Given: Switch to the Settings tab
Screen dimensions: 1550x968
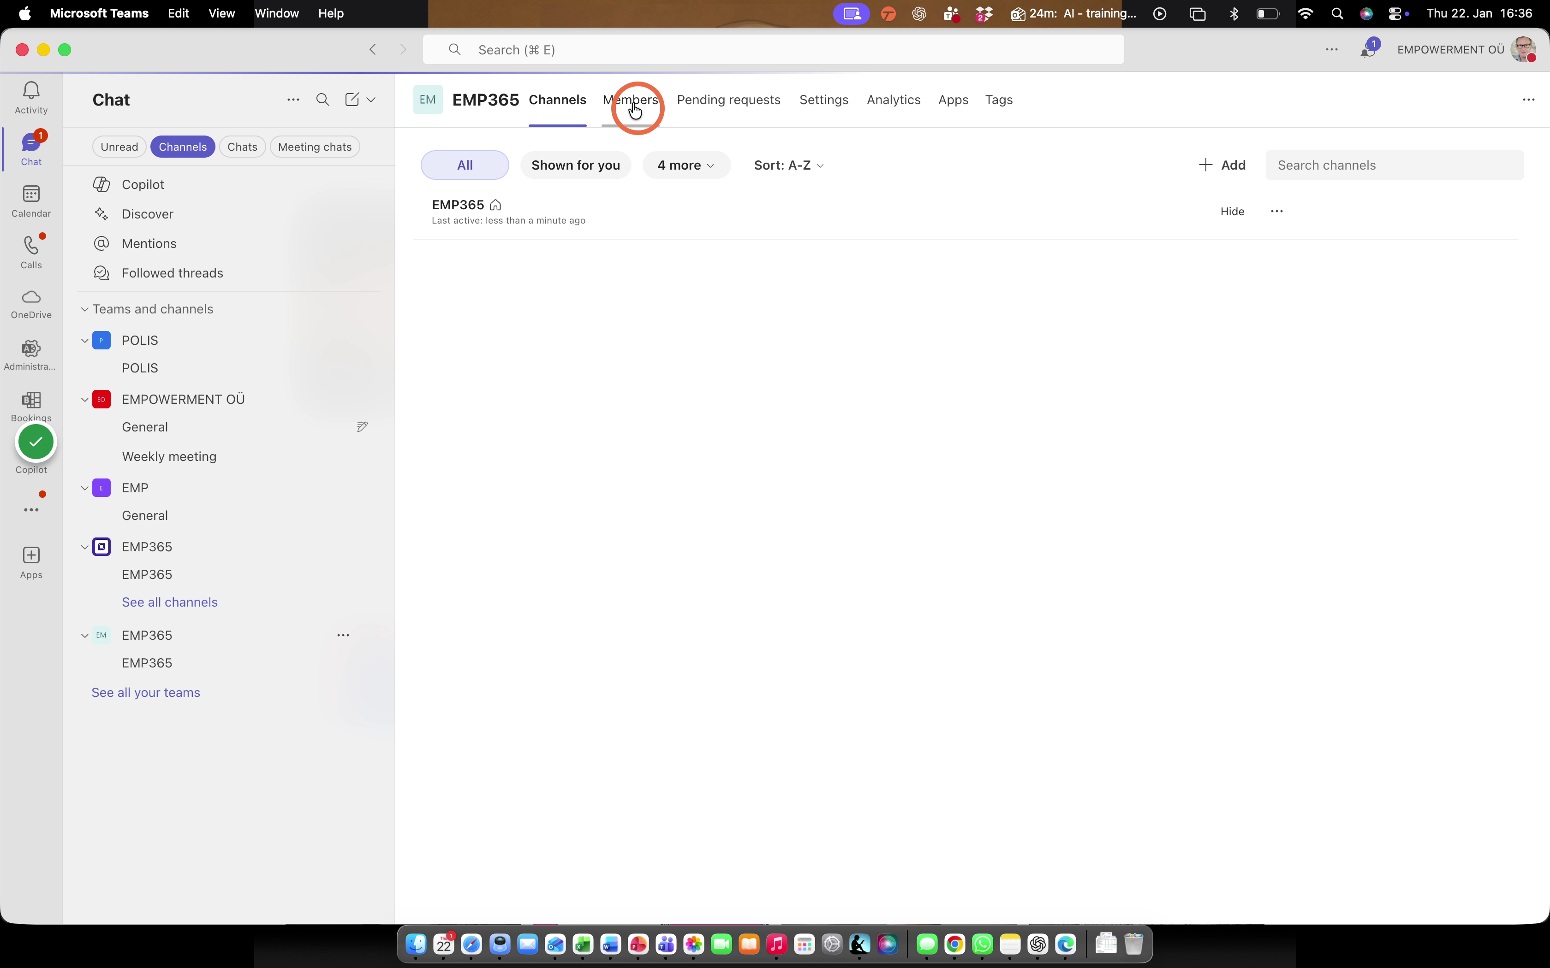Looking at the screenshot, I should (x=824, y=100).
